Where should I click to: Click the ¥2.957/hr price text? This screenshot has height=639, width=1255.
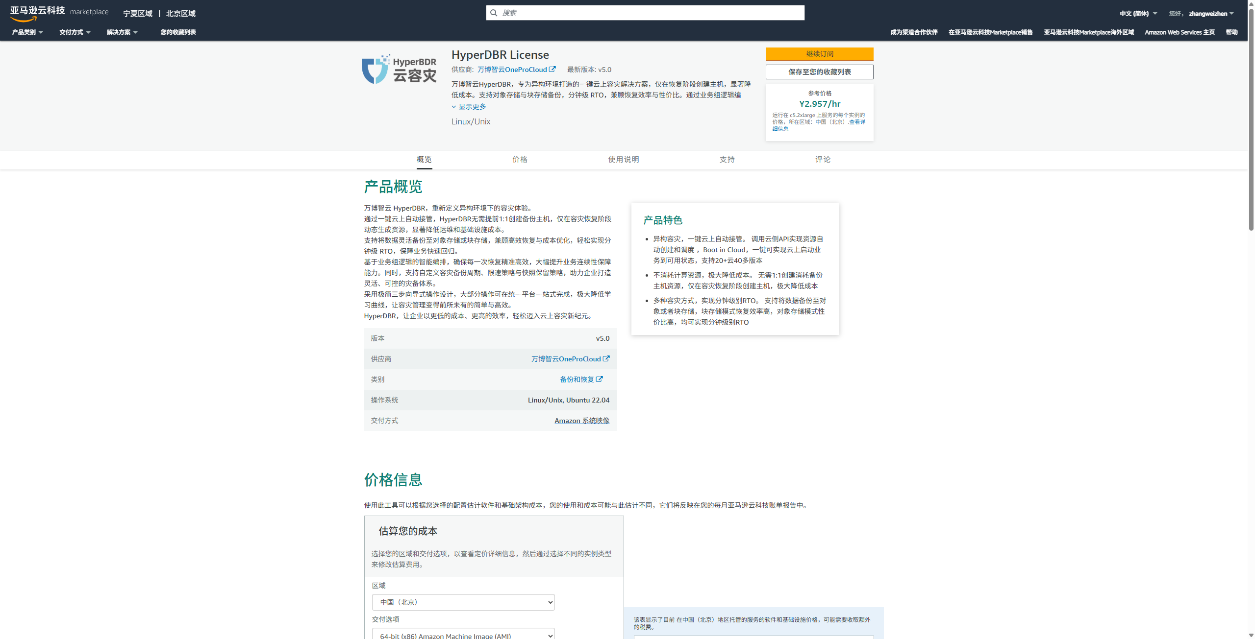point(820,104)
